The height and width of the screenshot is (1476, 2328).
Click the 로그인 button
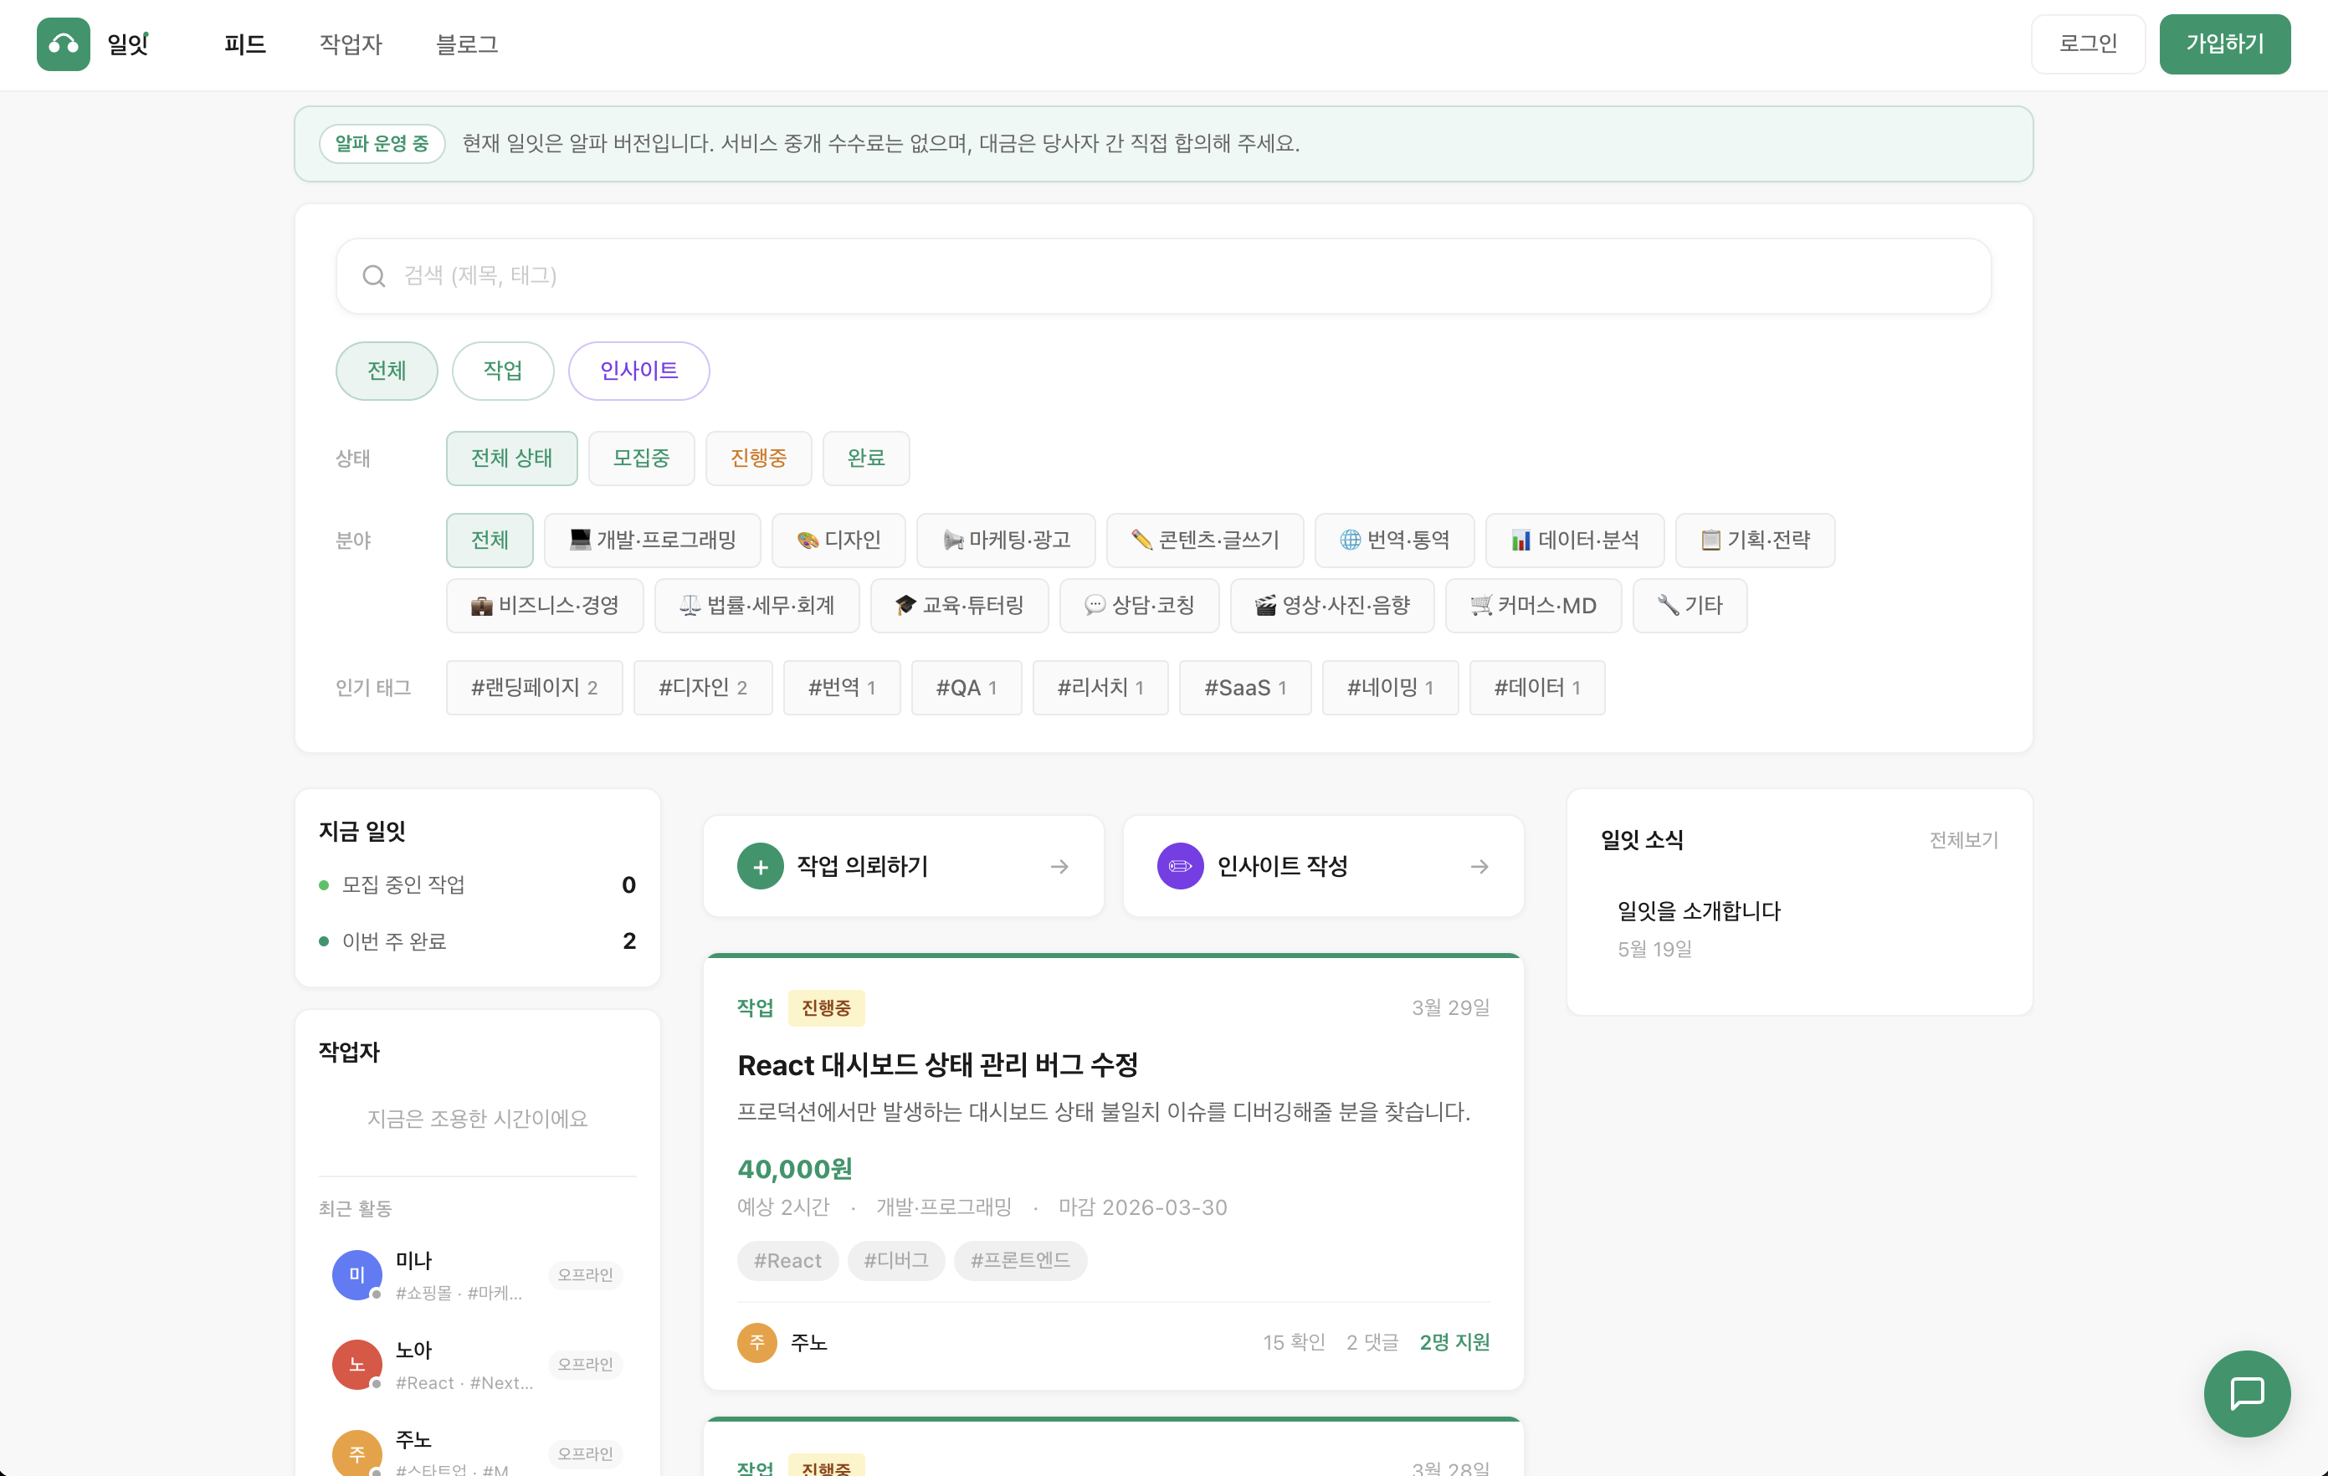[2088, 44]
